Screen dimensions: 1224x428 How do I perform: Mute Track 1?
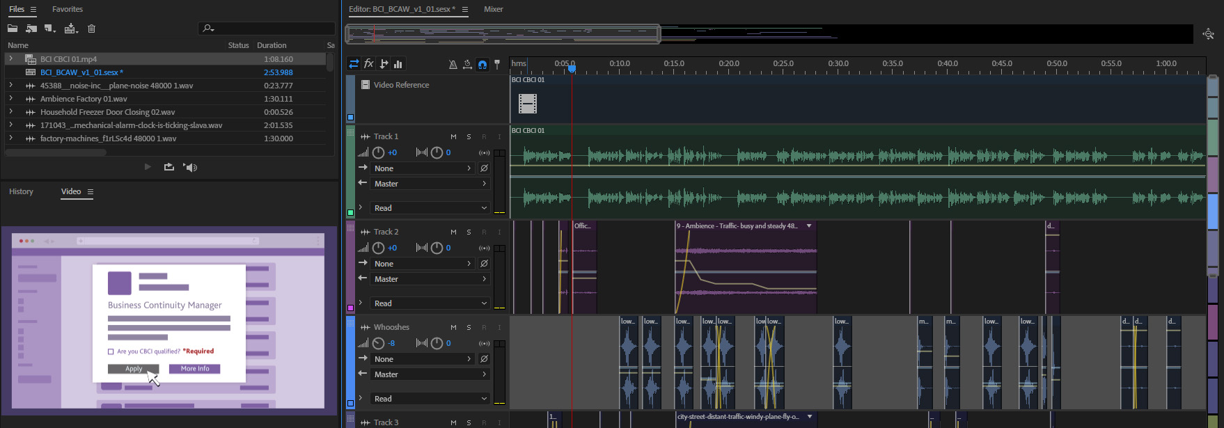453,136
